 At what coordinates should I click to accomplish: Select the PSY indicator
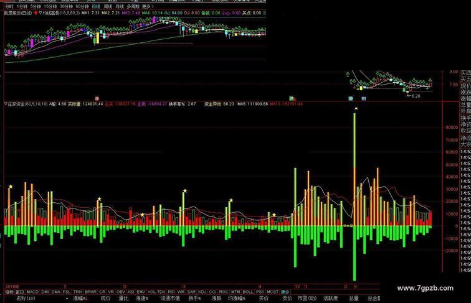(260, 292)
